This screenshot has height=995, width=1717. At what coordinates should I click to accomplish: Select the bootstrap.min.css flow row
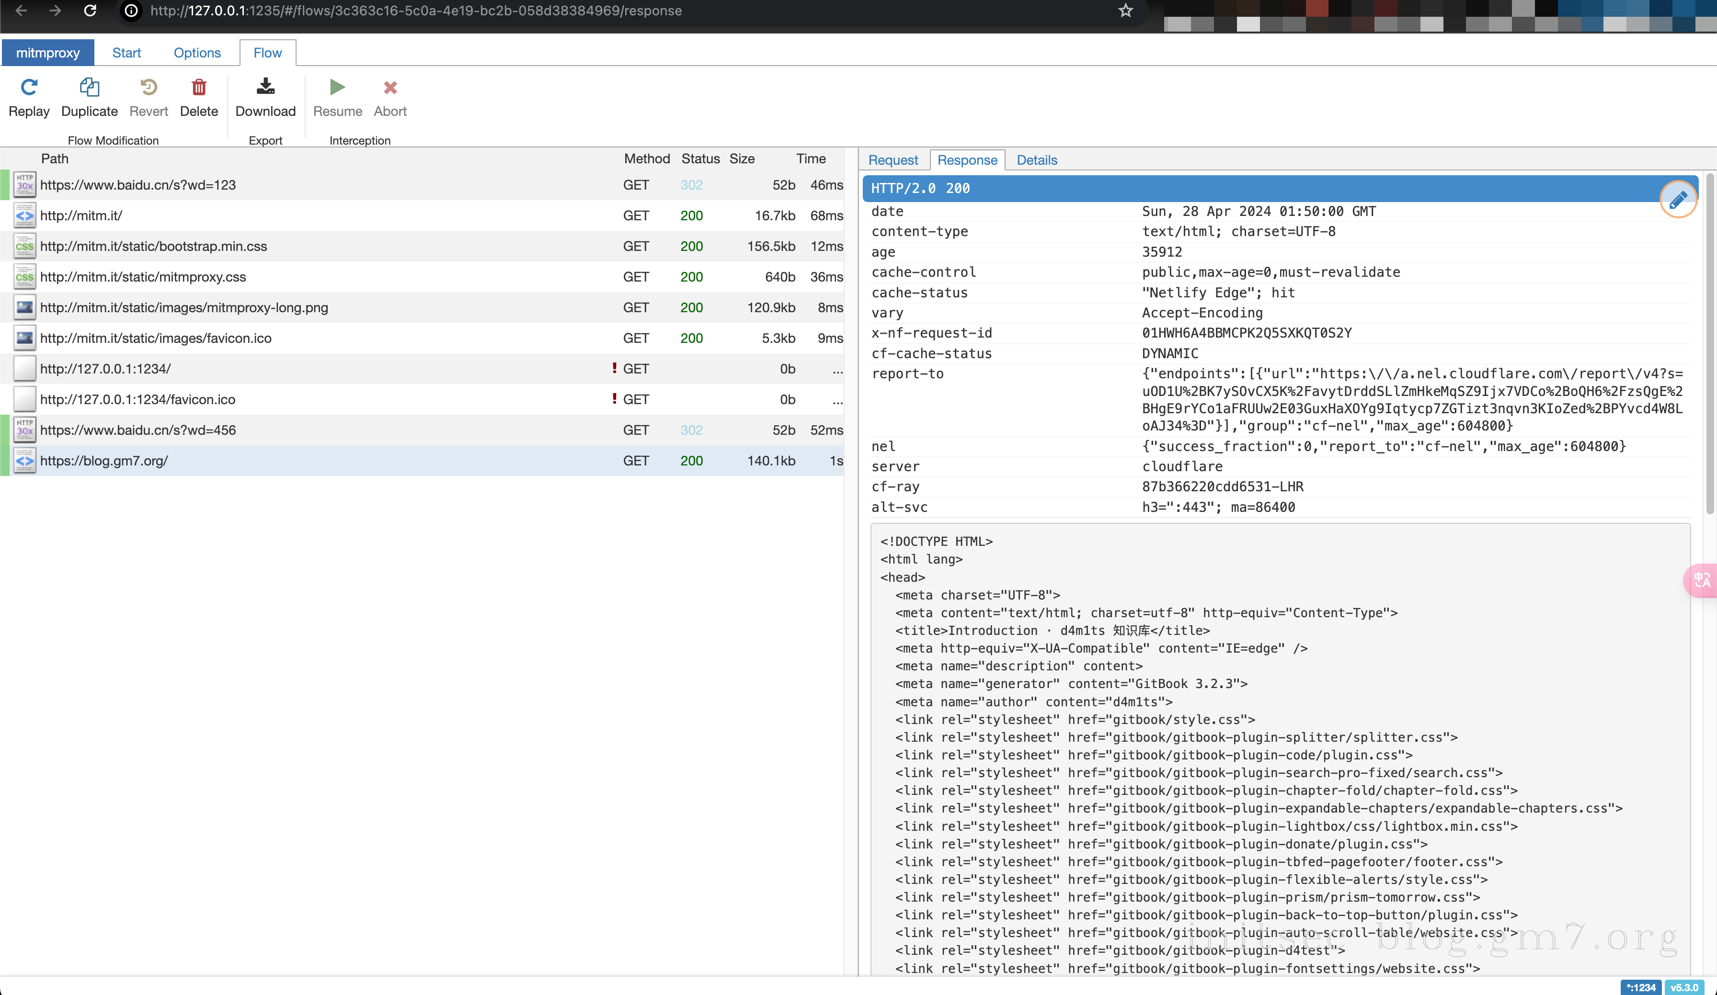pos(153,247)
